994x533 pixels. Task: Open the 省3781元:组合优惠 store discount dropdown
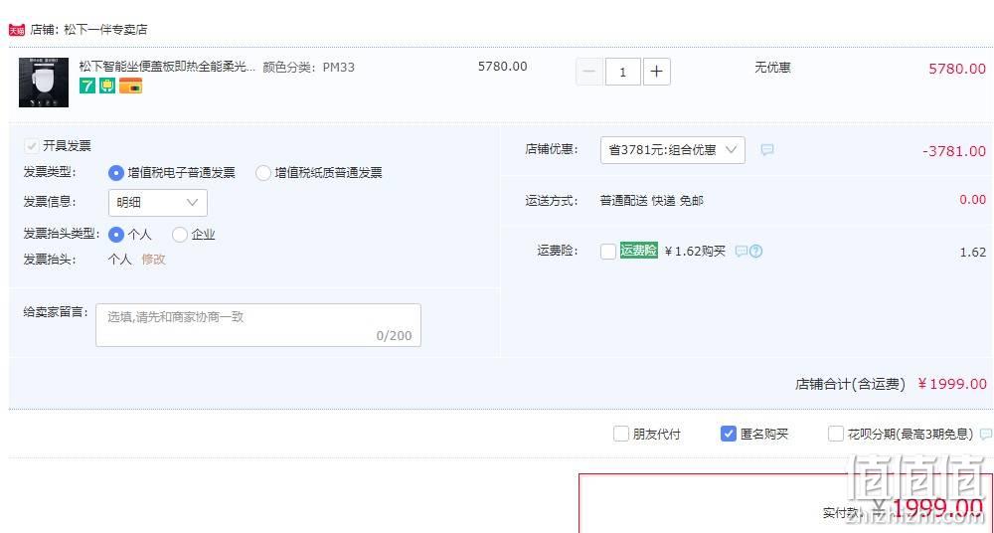point(673,150)
